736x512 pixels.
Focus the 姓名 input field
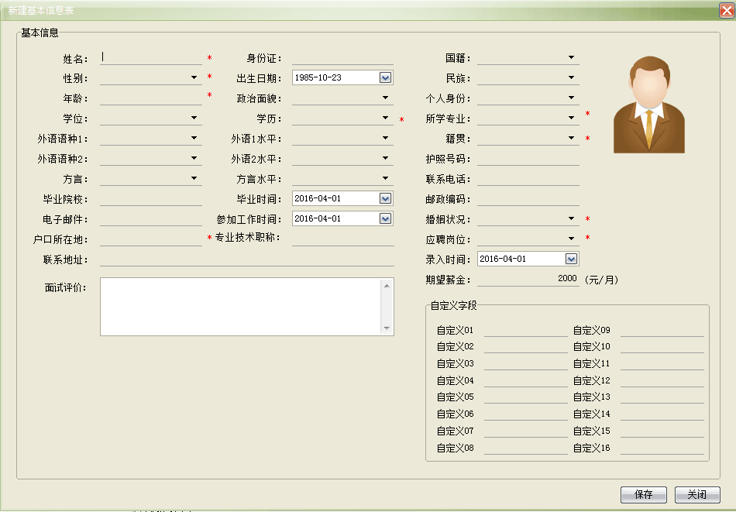coord(150,57)
